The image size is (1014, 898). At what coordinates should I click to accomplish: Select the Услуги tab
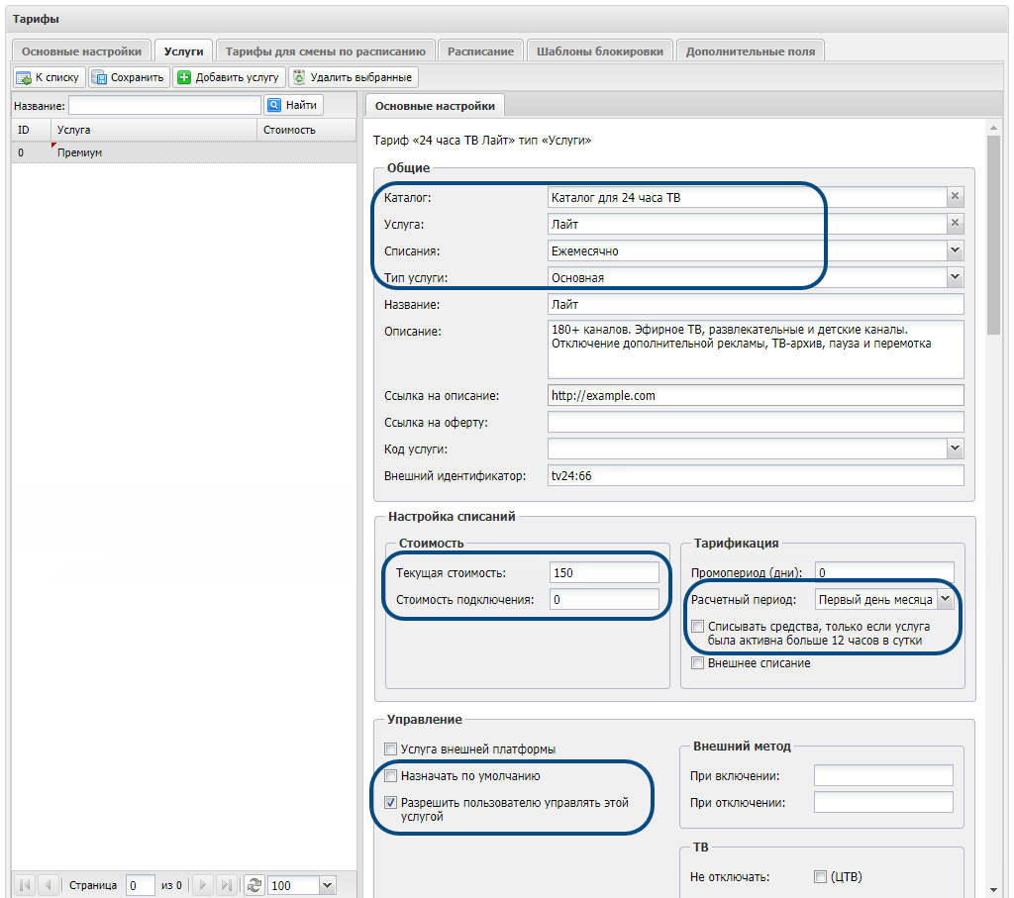pyautogui.click(x=183, y=51)
